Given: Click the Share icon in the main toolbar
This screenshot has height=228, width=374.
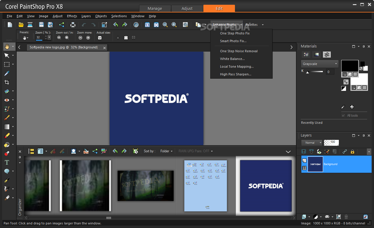Looking at the screenshot, I should pos(62,25).
